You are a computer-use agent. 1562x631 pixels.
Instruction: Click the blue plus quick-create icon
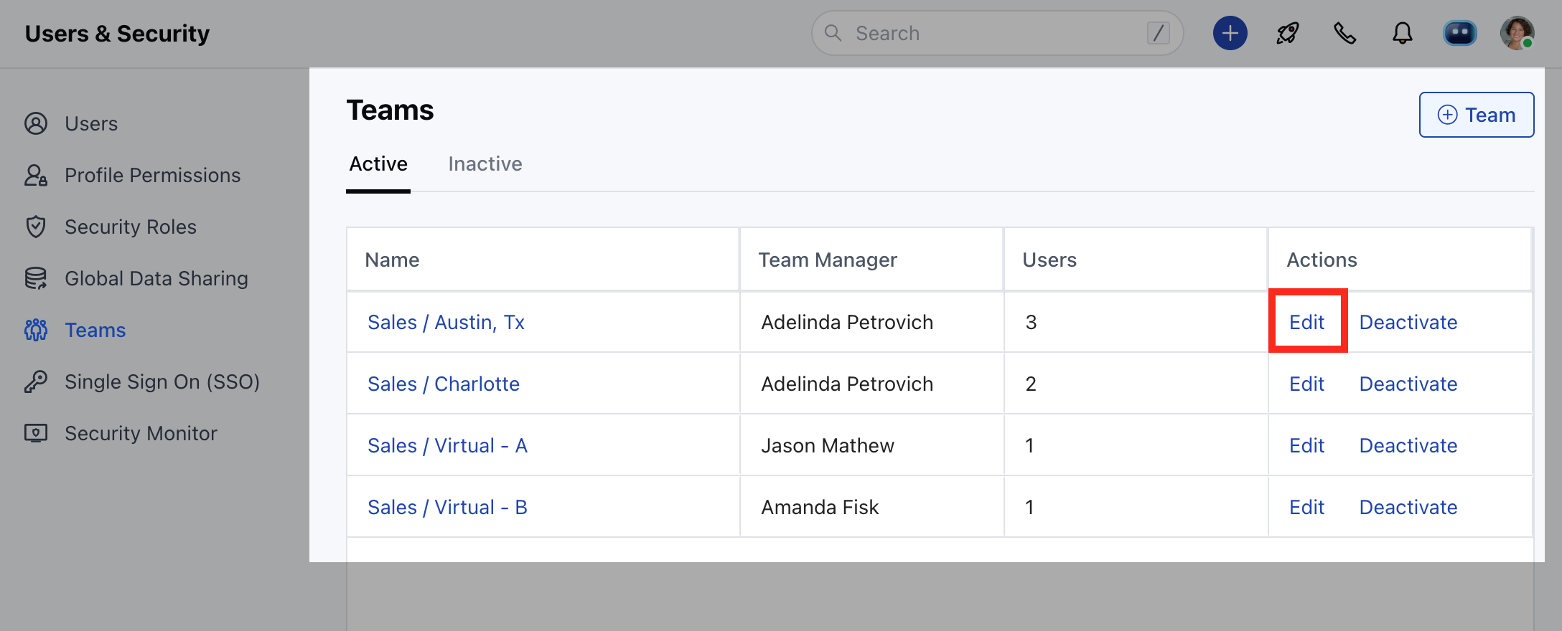click(1230, 34)
